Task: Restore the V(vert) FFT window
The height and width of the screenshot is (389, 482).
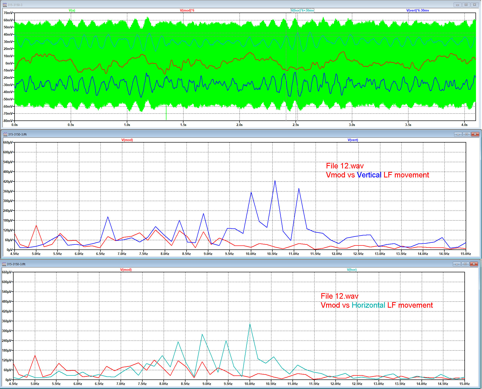Action: pyautogui.click(x=466, y=134)
